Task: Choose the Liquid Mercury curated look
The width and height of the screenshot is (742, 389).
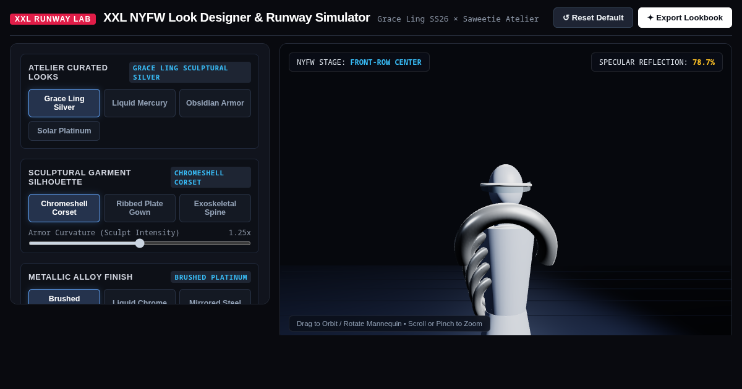Action: tap(140, 103)
